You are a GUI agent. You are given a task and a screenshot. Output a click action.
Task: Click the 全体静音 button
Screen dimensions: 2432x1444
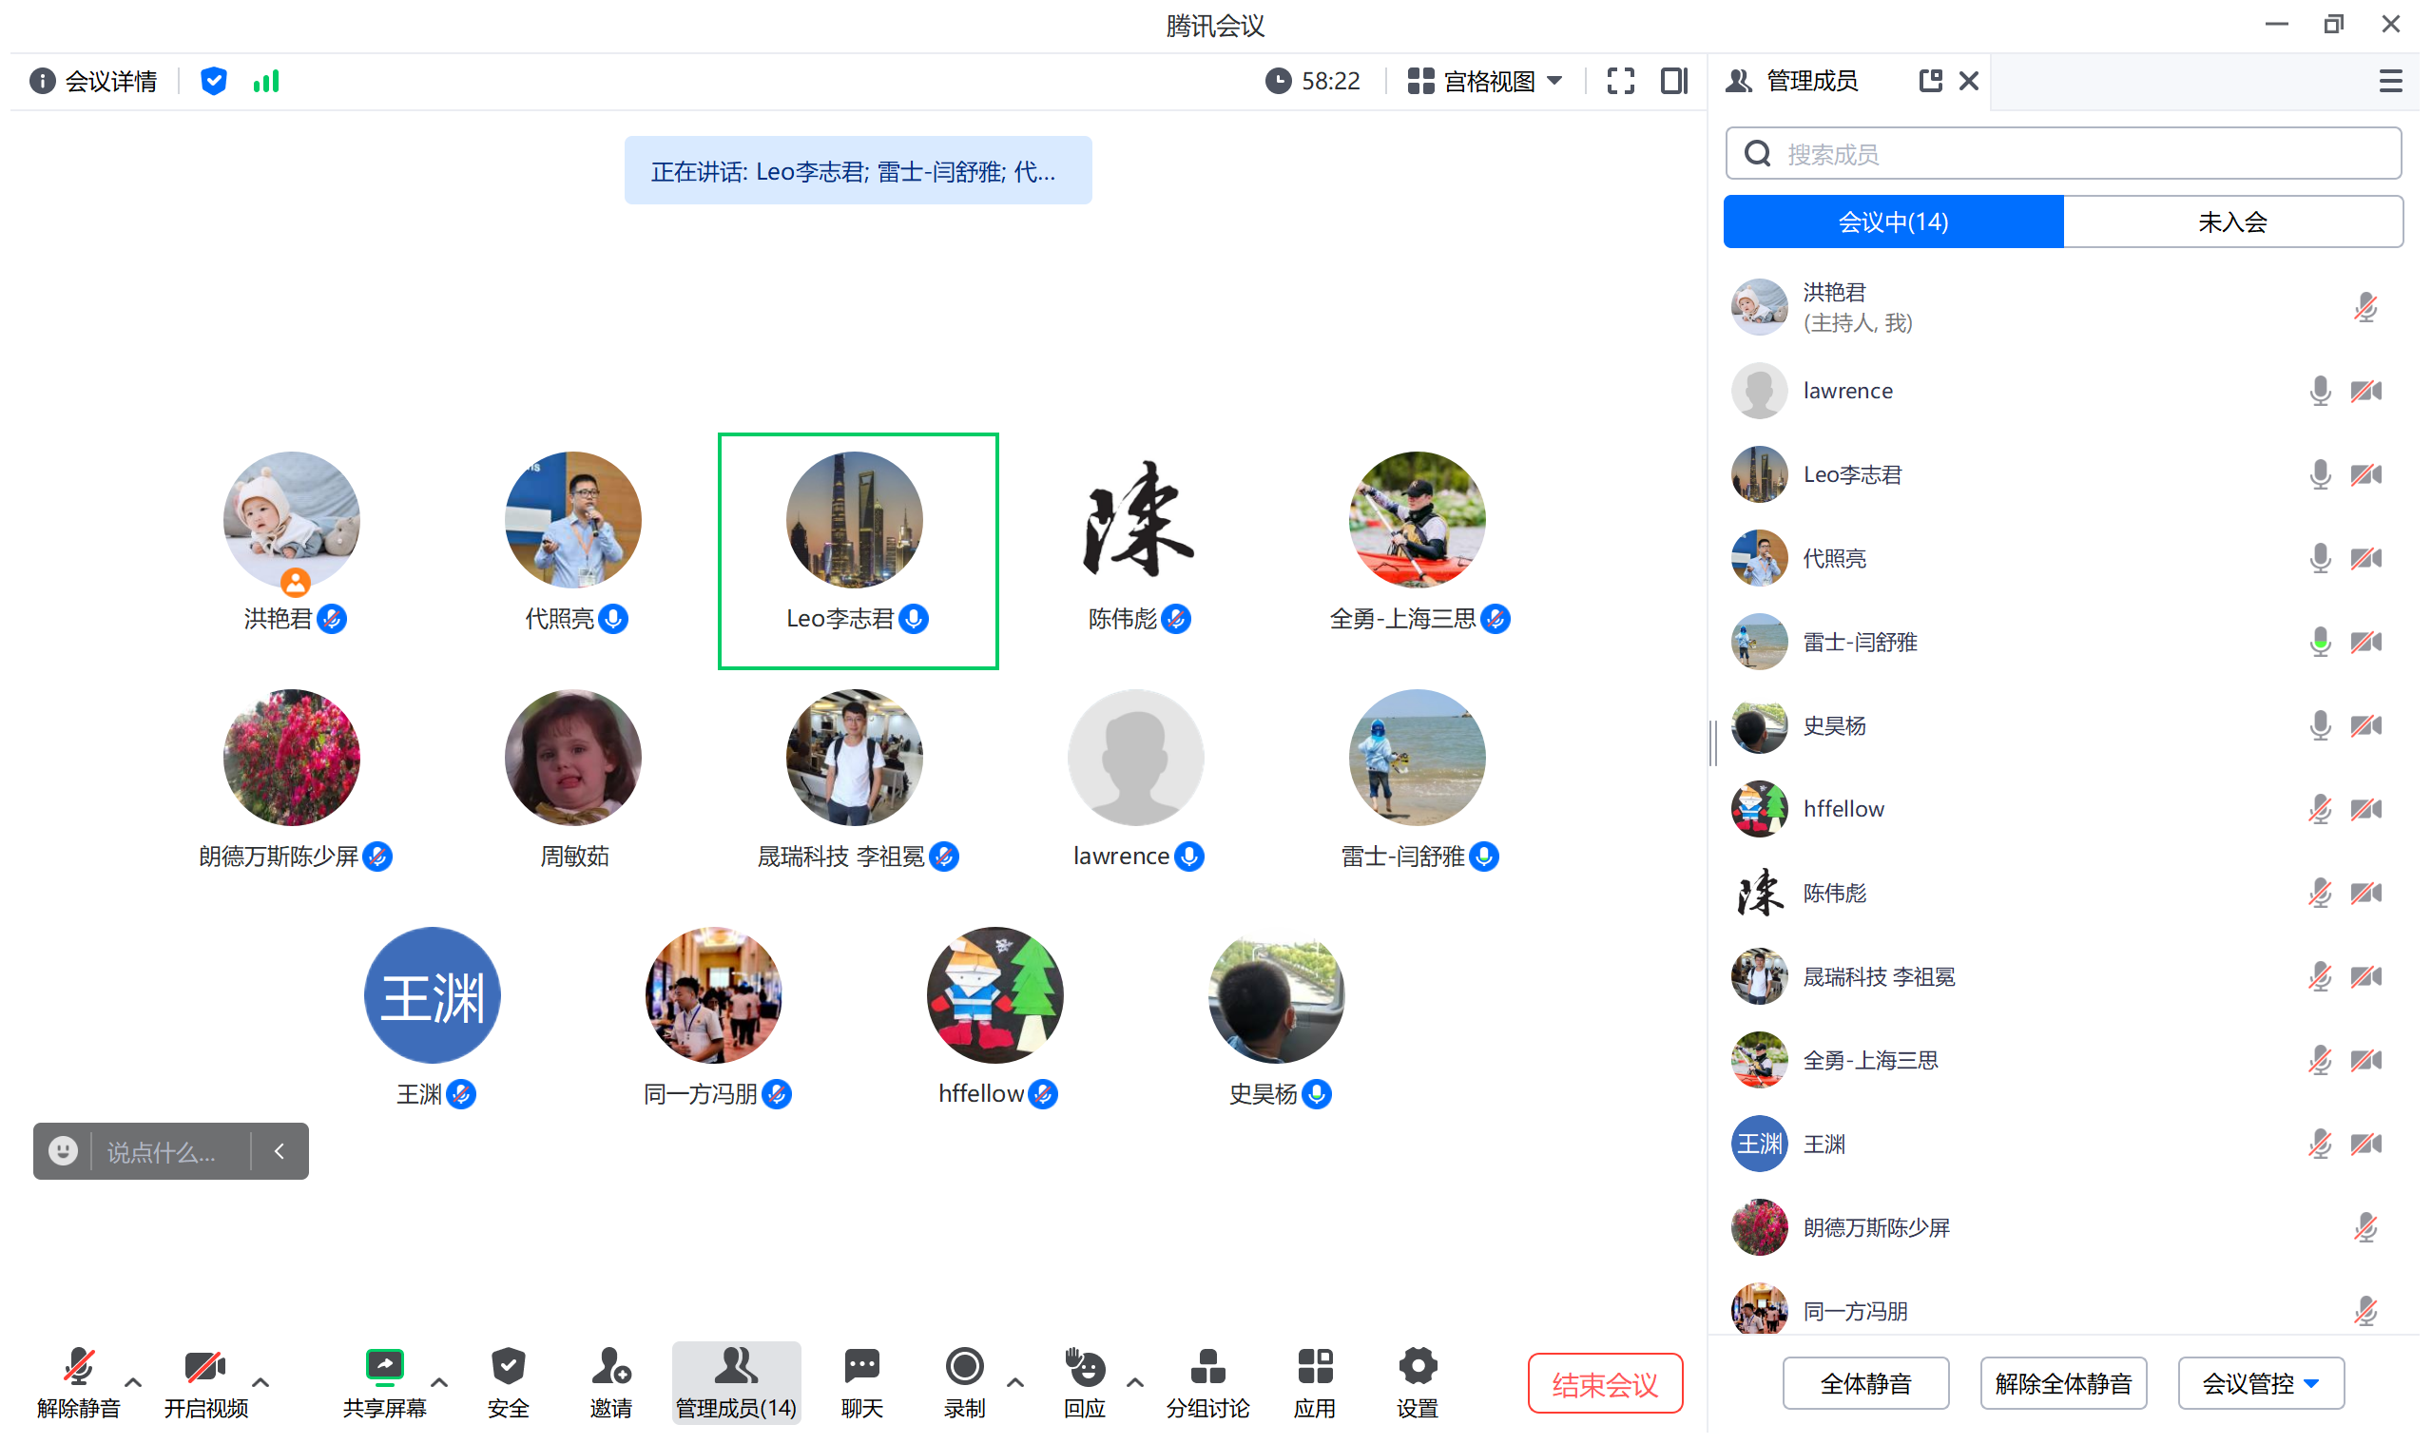click(x=1864, y=1384)
